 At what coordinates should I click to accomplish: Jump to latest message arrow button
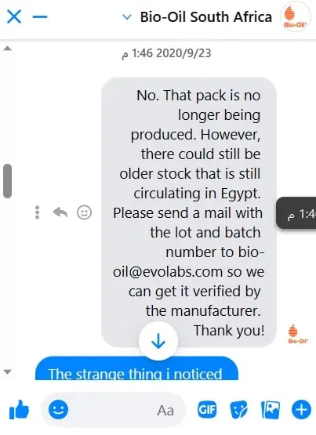158,341
